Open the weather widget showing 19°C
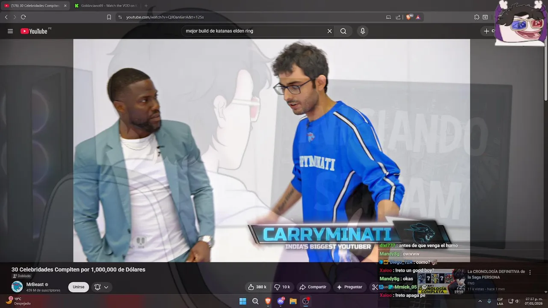 [x=19, y=301]
